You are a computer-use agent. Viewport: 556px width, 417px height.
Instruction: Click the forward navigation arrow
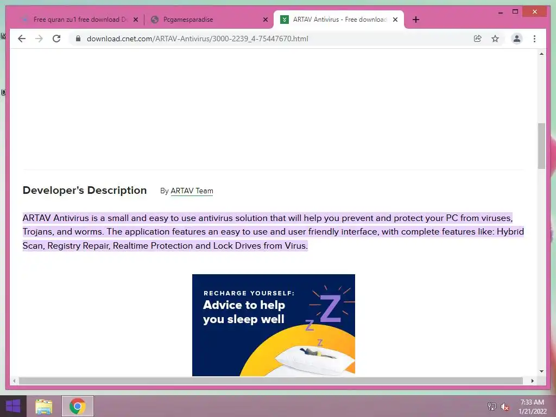click(39, 39)
